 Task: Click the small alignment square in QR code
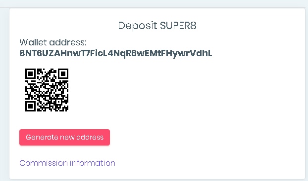click(x=58, y=102)
